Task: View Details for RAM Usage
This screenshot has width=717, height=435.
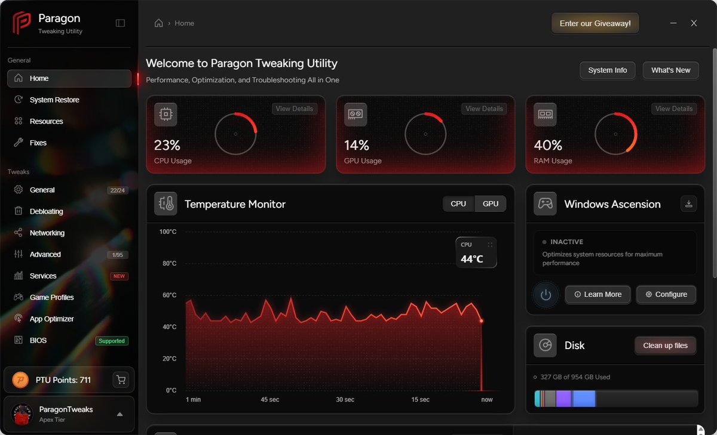Action: (674, 109)
